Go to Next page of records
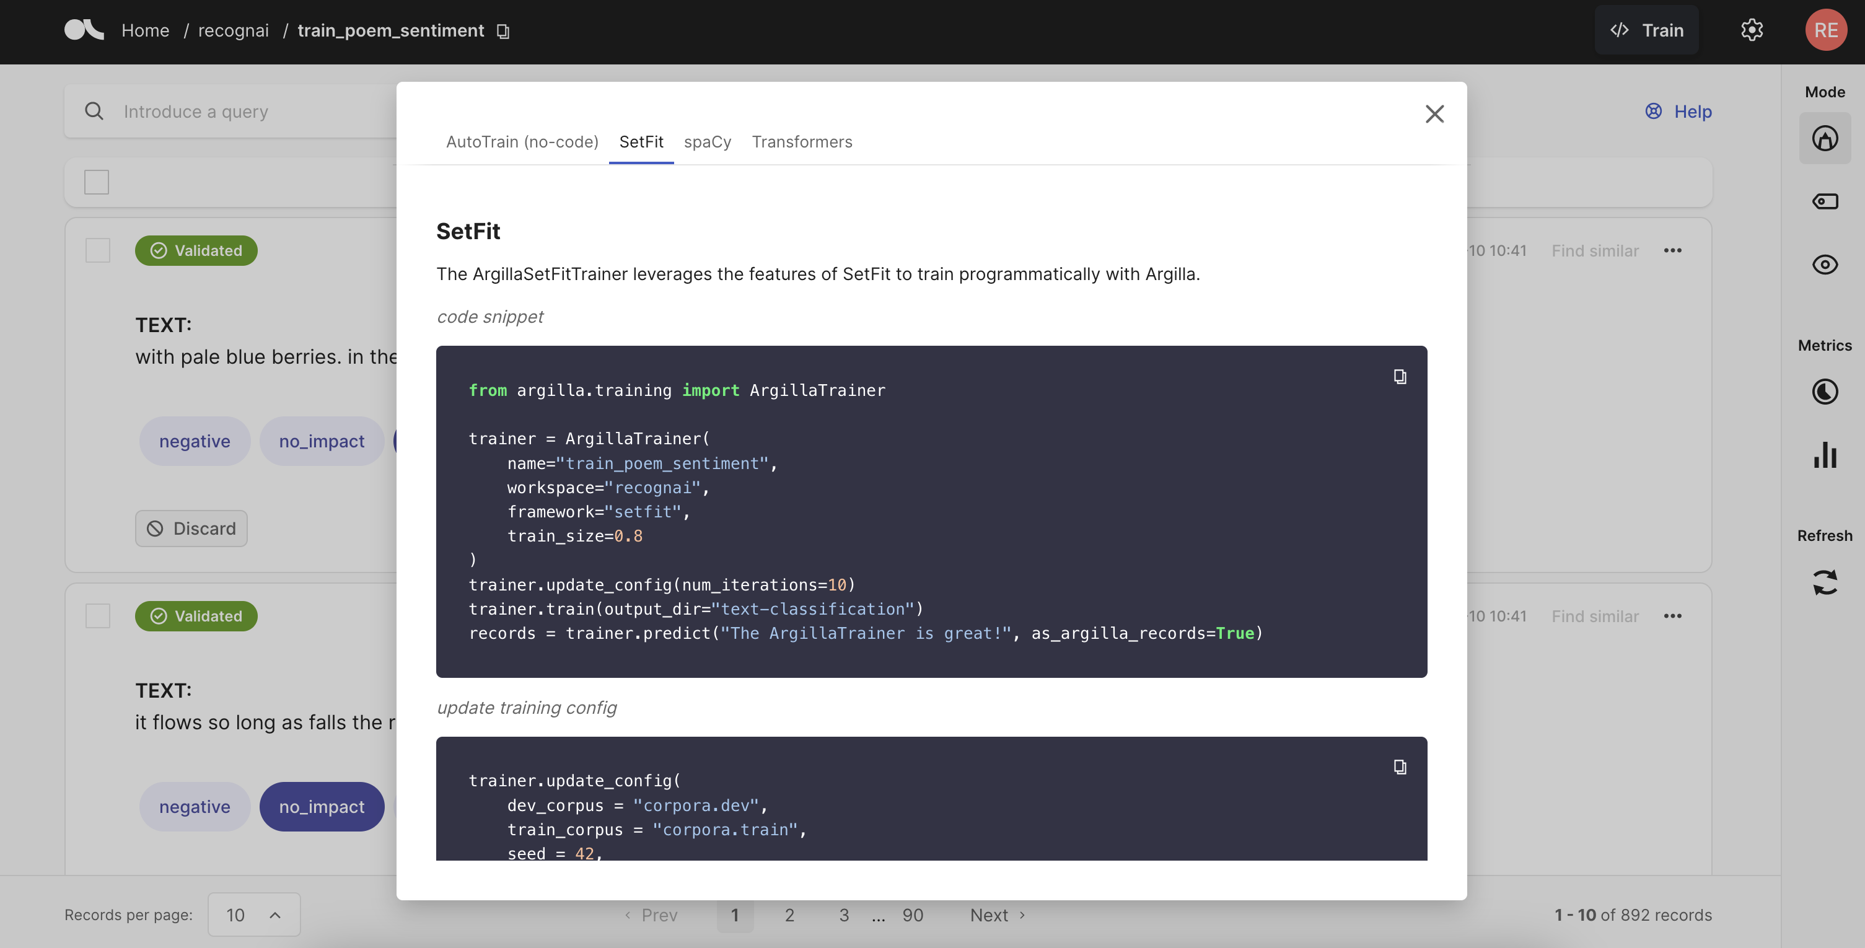This screenshot has width=1865, height=948. click(x=998, y=915)
